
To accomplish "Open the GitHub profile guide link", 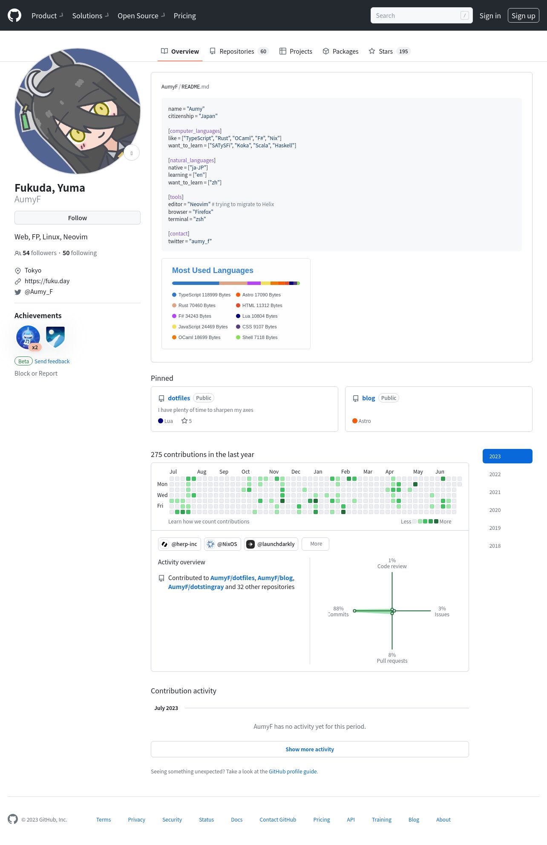I will [293, 771].
